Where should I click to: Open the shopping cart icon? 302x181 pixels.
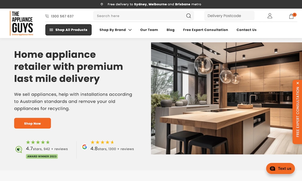click(291, 16)
